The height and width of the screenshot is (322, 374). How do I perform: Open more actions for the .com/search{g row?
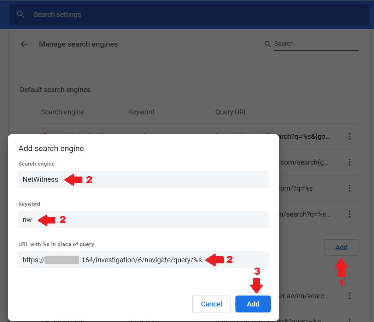tap(350, 162)
